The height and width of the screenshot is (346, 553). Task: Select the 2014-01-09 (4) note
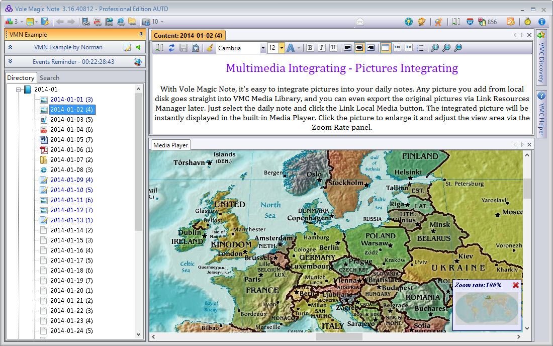pos(71,180)
